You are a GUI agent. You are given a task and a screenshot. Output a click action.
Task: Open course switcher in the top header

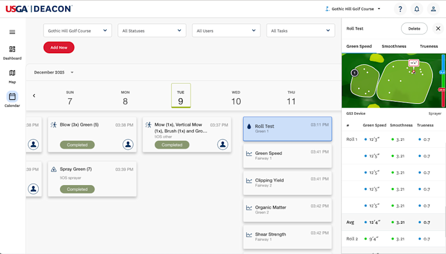tap(353, 9)
